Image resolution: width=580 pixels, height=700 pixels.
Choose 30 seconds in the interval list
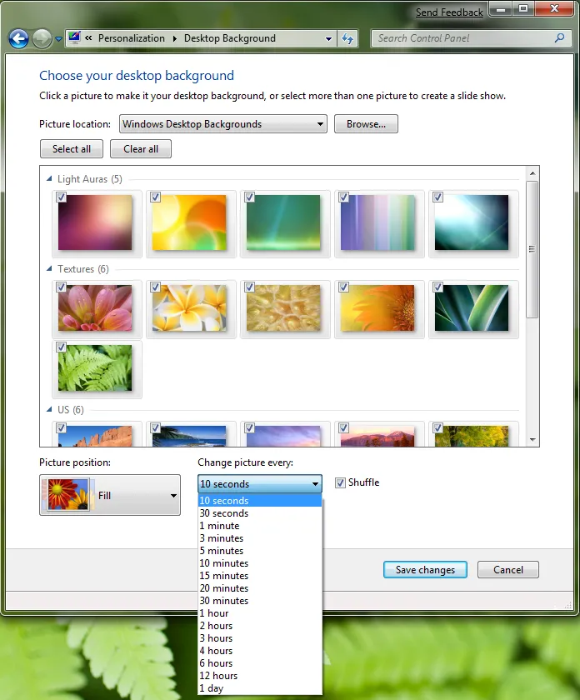[260, 513]
